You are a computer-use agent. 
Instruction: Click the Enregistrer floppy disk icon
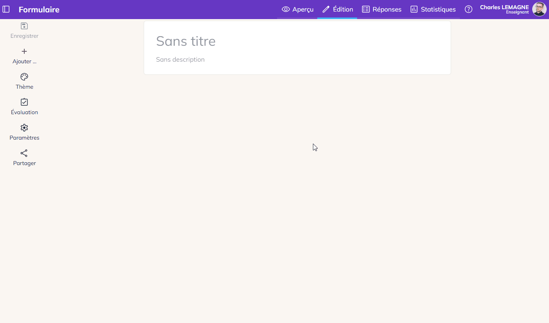(x=24, y=26)
